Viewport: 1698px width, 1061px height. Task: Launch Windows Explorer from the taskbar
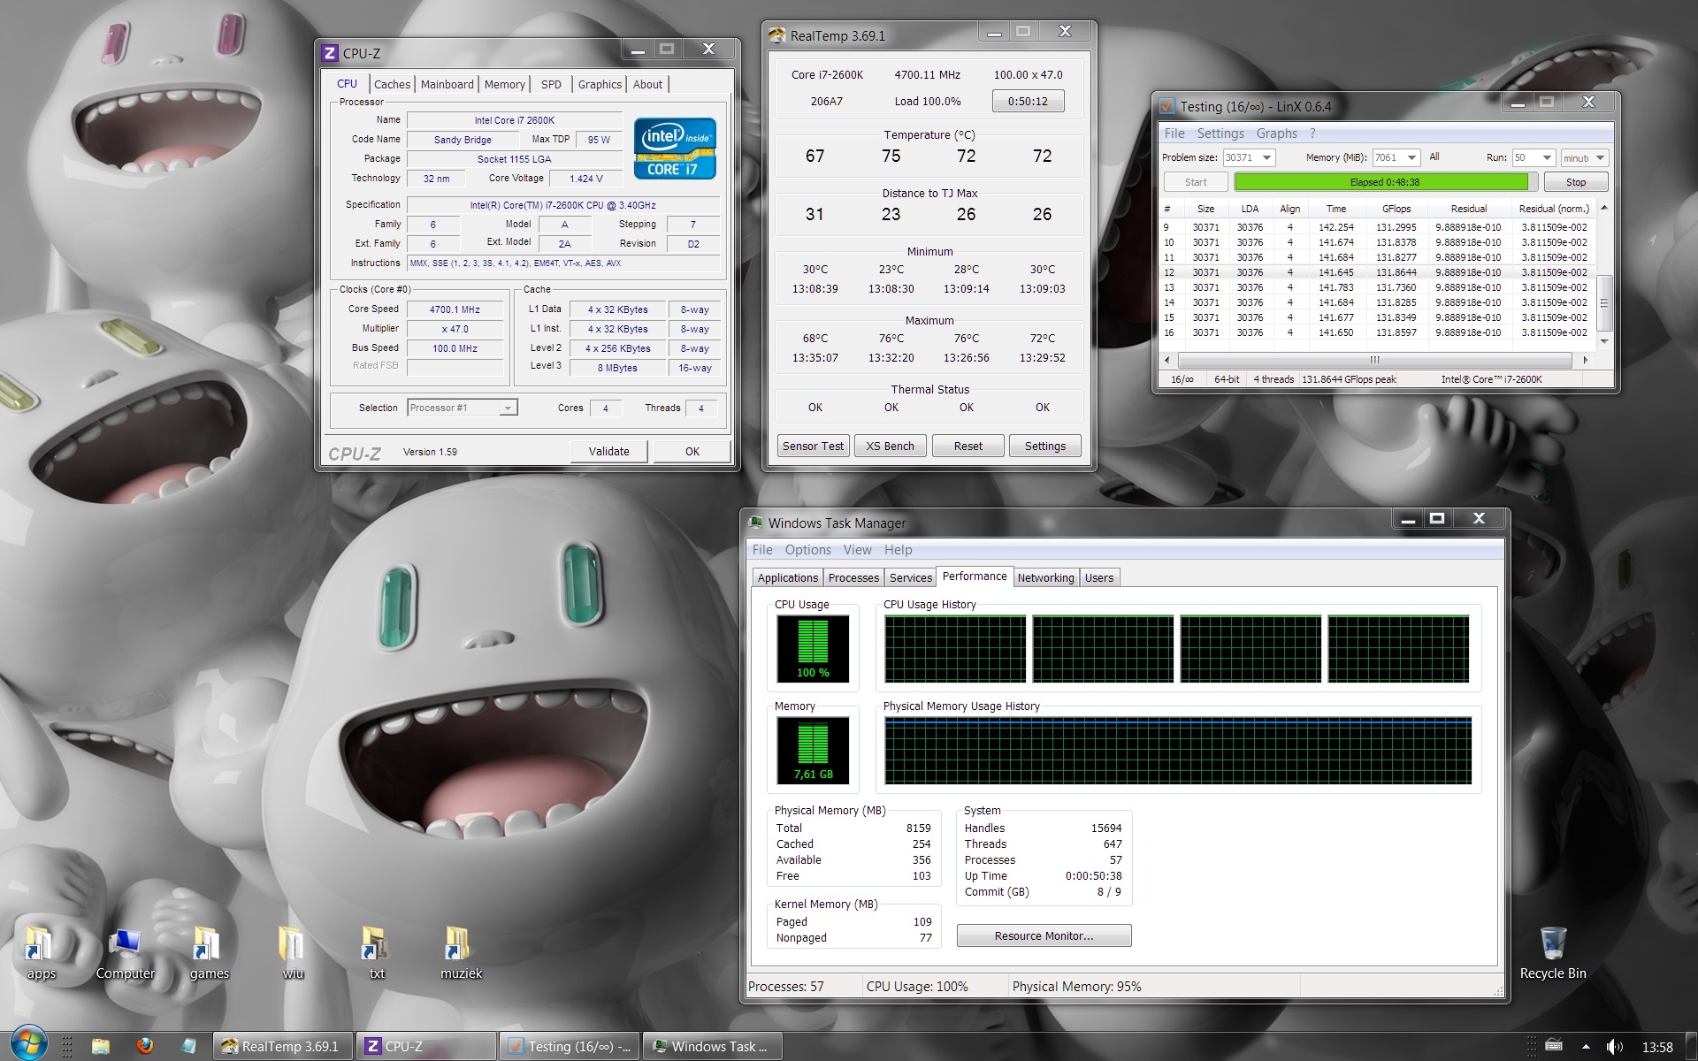[100, 1046]
